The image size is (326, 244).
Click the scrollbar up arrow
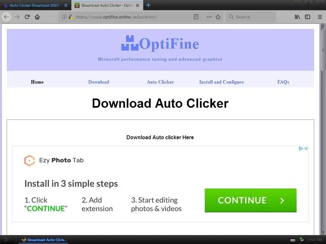click(323, 26)
